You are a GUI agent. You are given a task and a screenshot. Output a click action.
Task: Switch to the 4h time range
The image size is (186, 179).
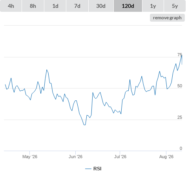click(x=11, y=6)
